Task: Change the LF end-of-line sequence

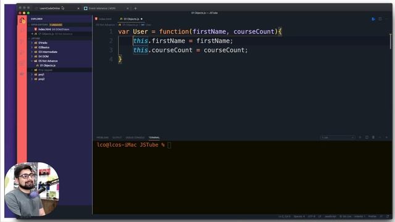Action: (320, 216)
